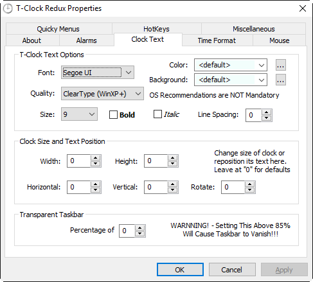Open the Background combo box
The height and width of the screenshot is (282, 313).
tap(231, 80)
